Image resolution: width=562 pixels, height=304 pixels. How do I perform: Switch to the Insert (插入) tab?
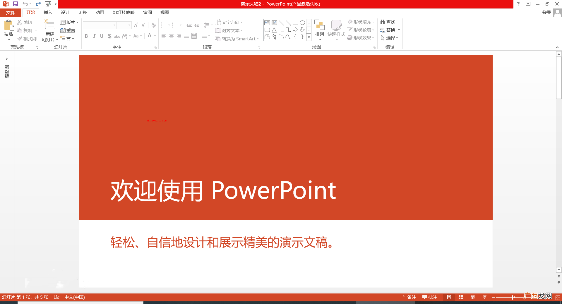pos(48,13)
